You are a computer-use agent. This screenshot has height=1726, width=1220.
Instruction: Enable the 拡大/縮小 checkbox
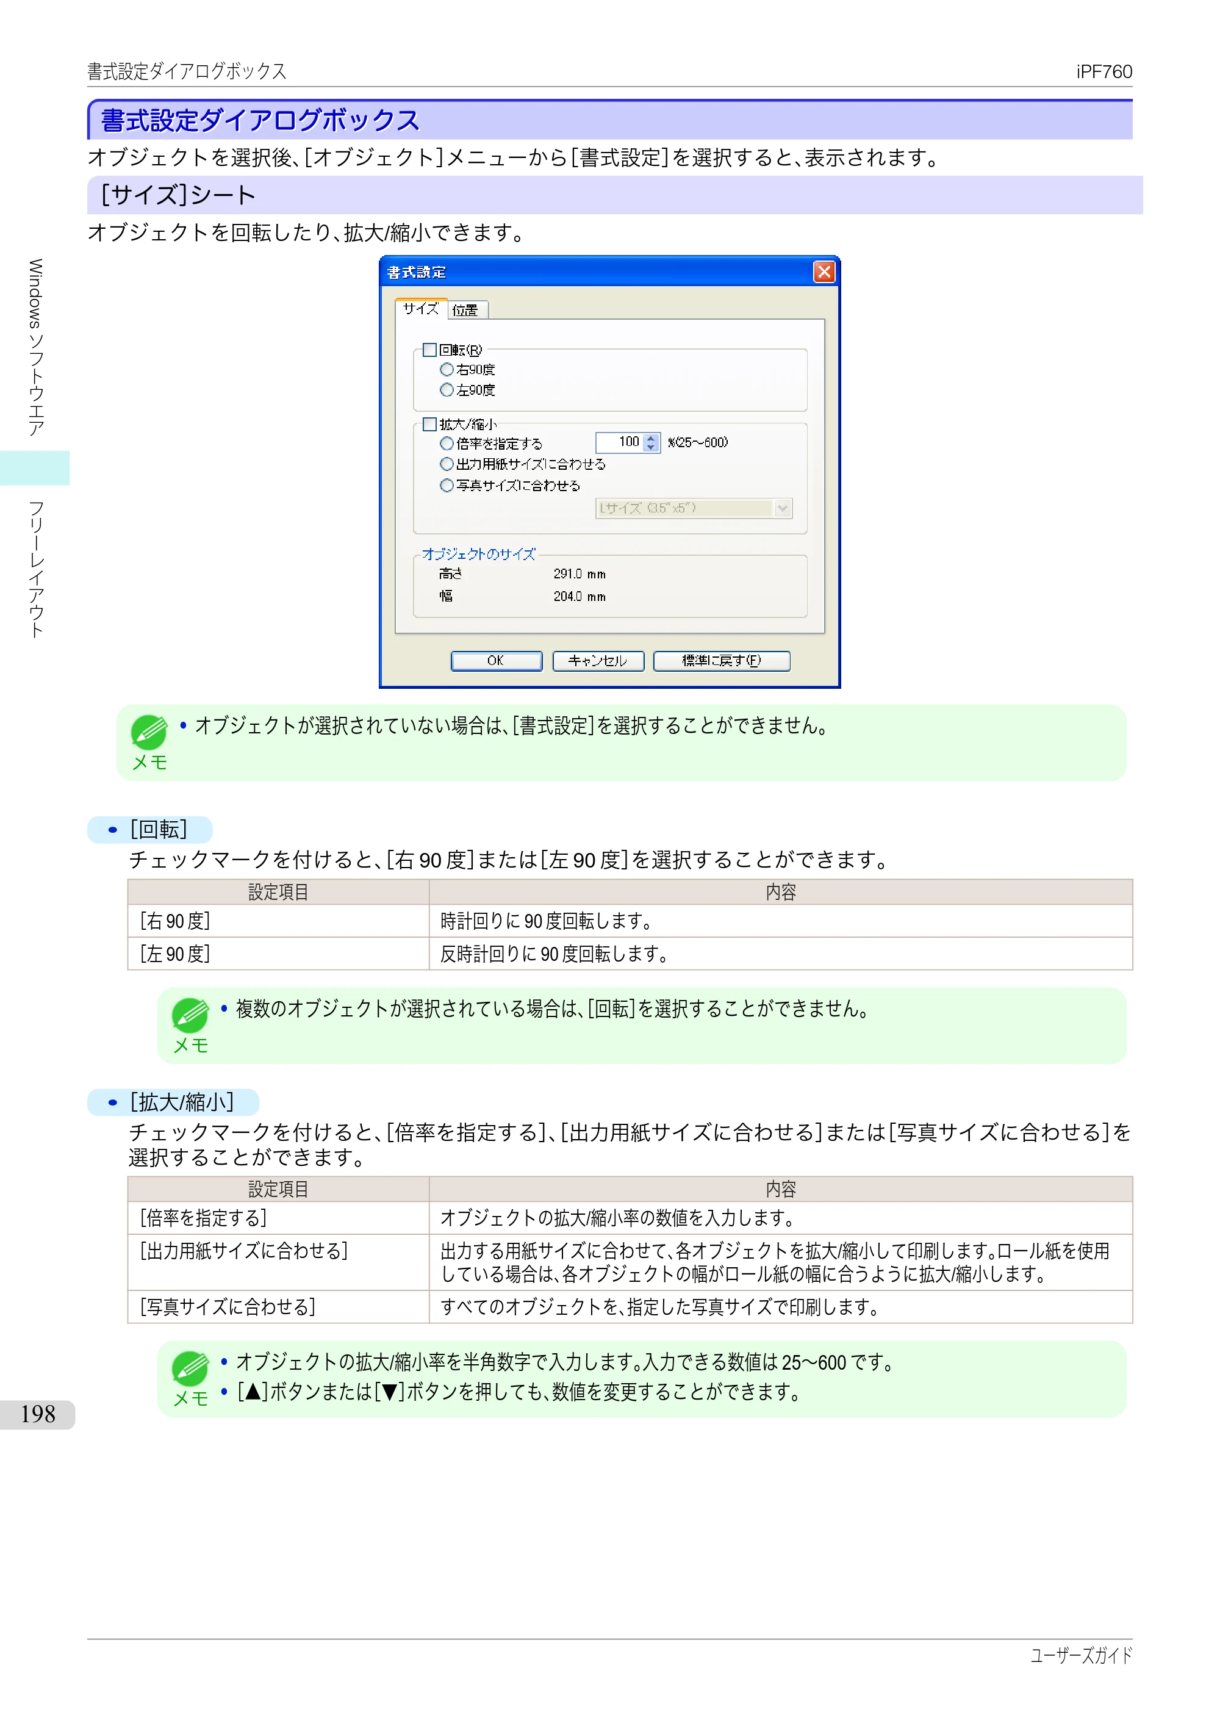(x=429, y=424)
